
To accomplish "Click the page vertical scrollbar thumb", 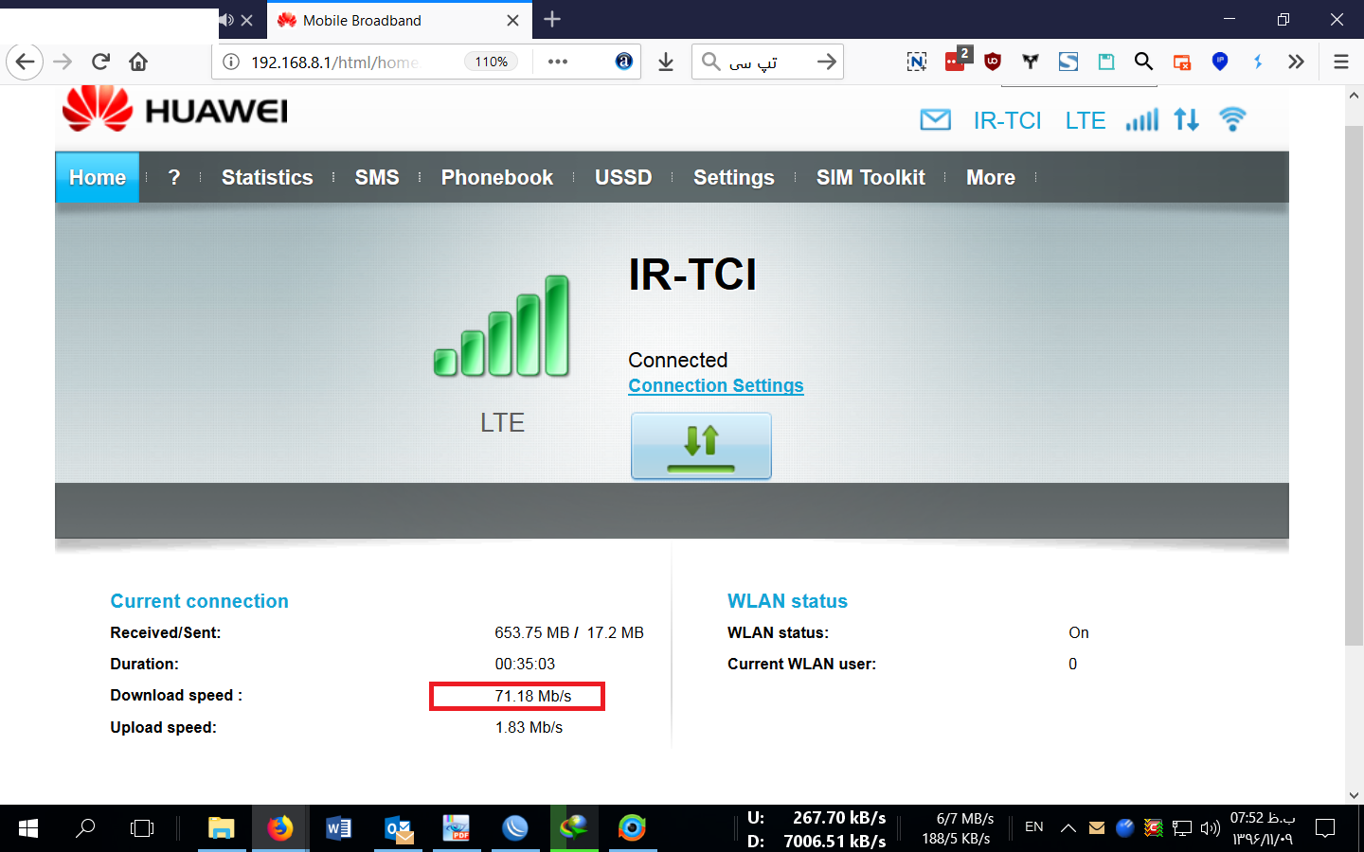I will 1354,386.
